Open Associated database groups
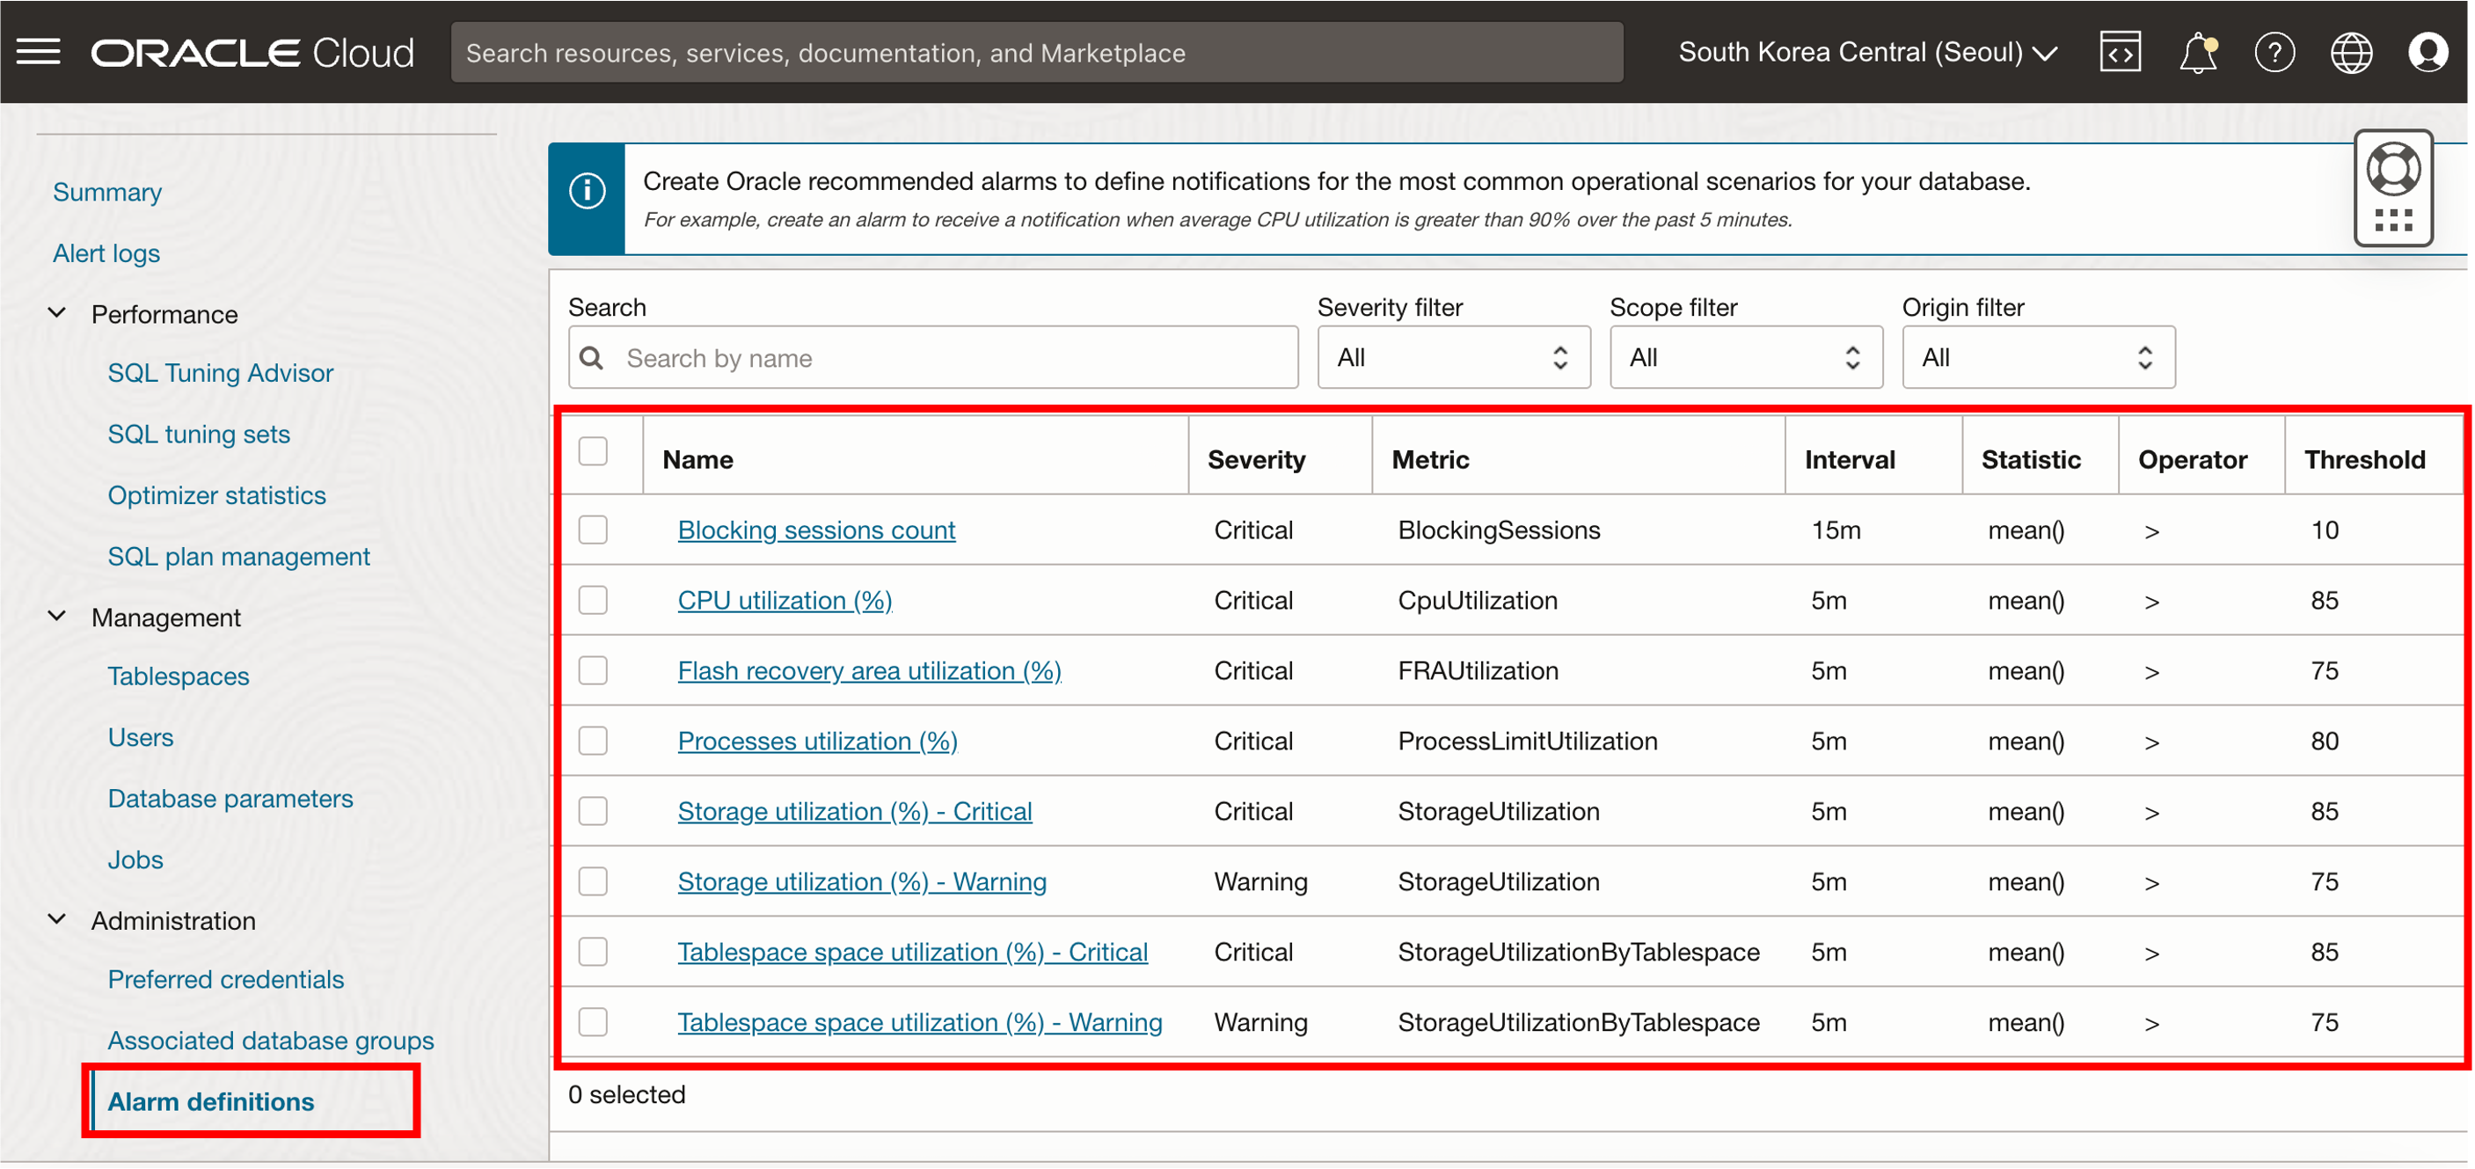 coord(270,1041)
